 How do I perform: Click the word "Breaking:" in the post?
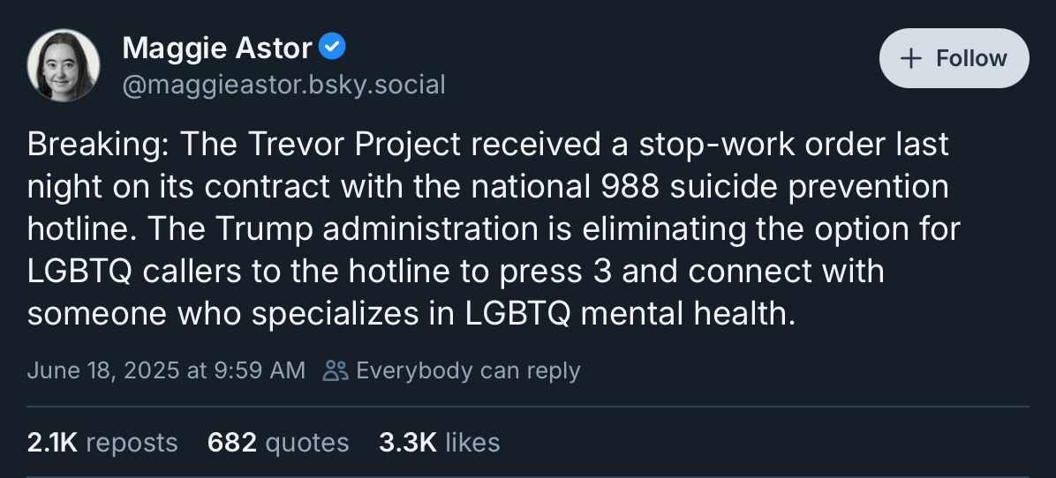pyautogui.click(x=90, y=146)
